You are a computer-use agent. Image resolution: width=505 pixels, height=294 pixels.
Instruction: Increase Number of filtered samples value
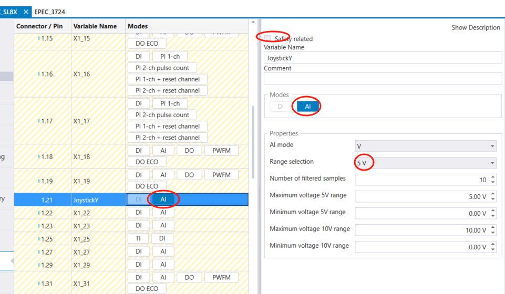[x=493, y=177]
